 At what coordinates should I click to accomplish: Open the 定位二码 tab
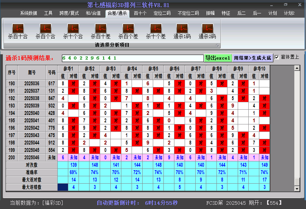point(162,13)
